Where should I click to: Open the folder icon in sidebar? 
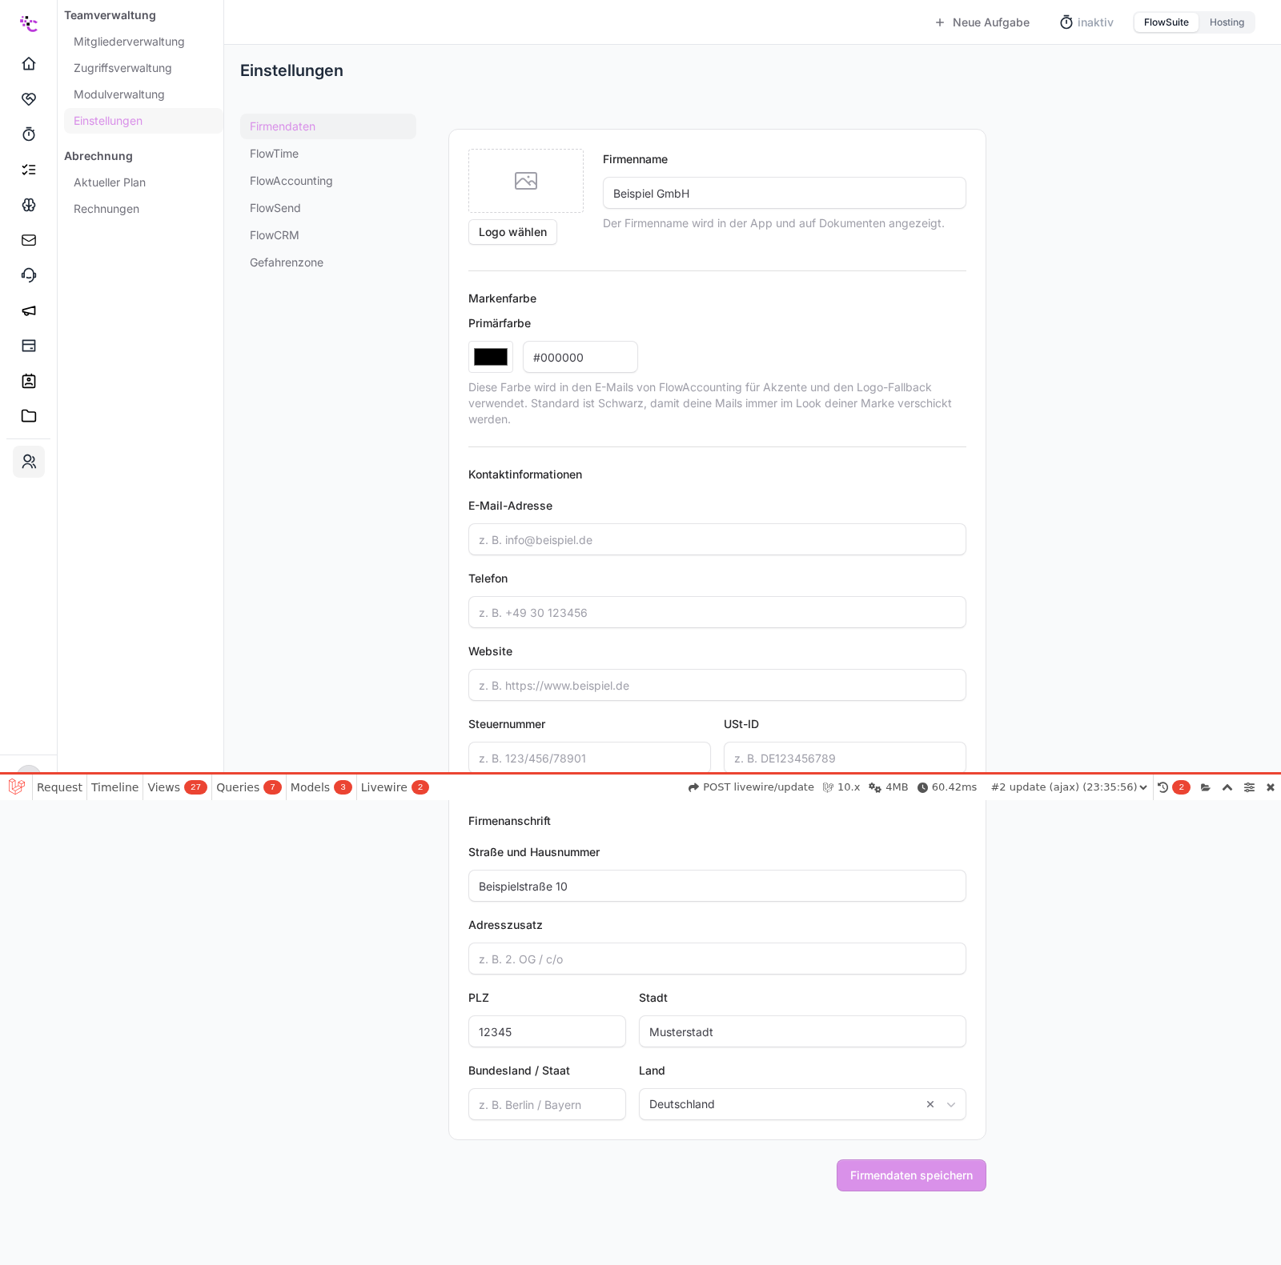click(29, 416)
